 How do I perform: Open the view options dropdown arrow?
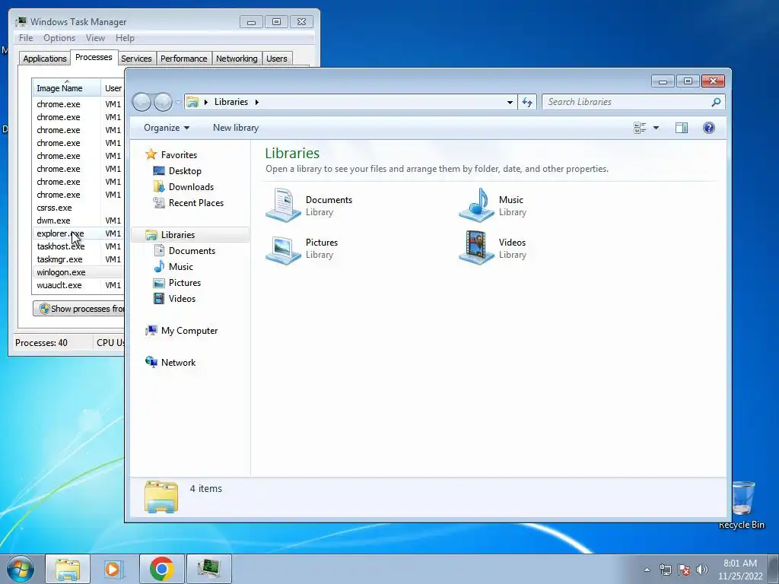click(656, 128)
